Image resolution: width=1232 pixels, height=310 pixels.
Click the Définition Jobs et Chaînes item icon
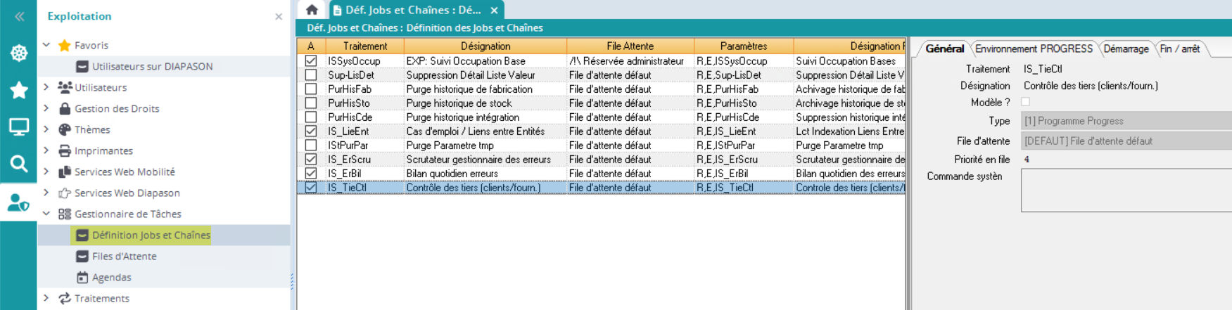click(82, 235)
